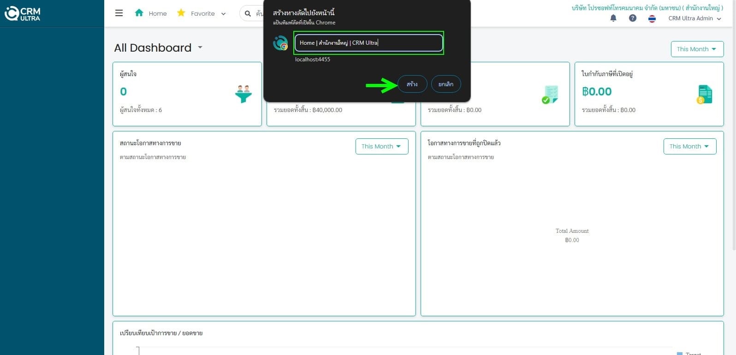Toggle the hamburger menu icon
This screenshot has width=736, height=355.
[119, 13]
